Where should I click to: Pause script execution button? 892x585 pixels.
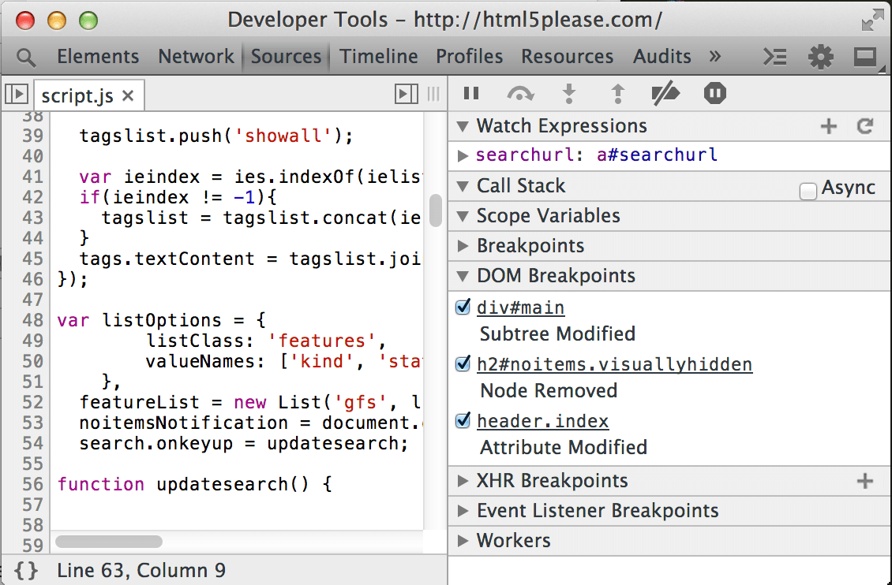pyautogui.click(x=471, y=95)
